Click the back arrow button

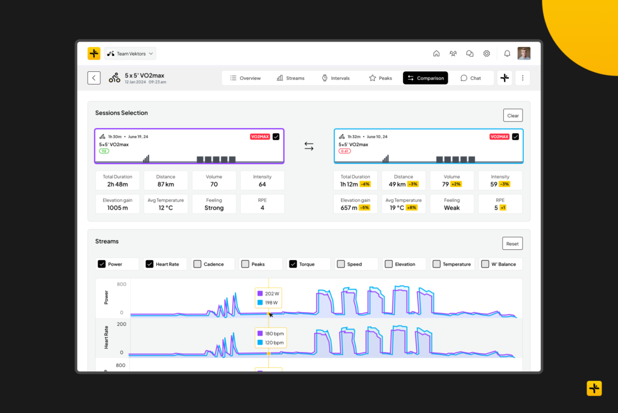[x=94, y=78]
